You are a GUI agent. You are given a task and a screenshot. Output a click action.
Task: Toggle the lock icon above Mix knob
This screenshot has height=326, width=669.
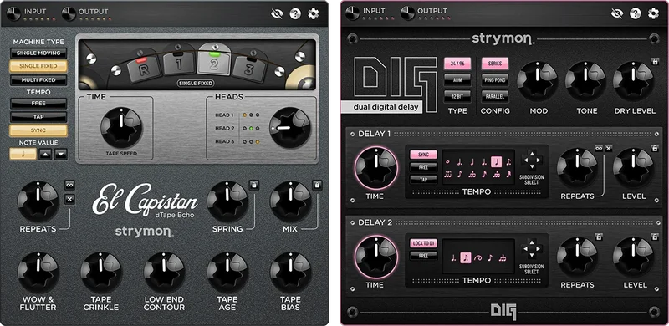317,186
